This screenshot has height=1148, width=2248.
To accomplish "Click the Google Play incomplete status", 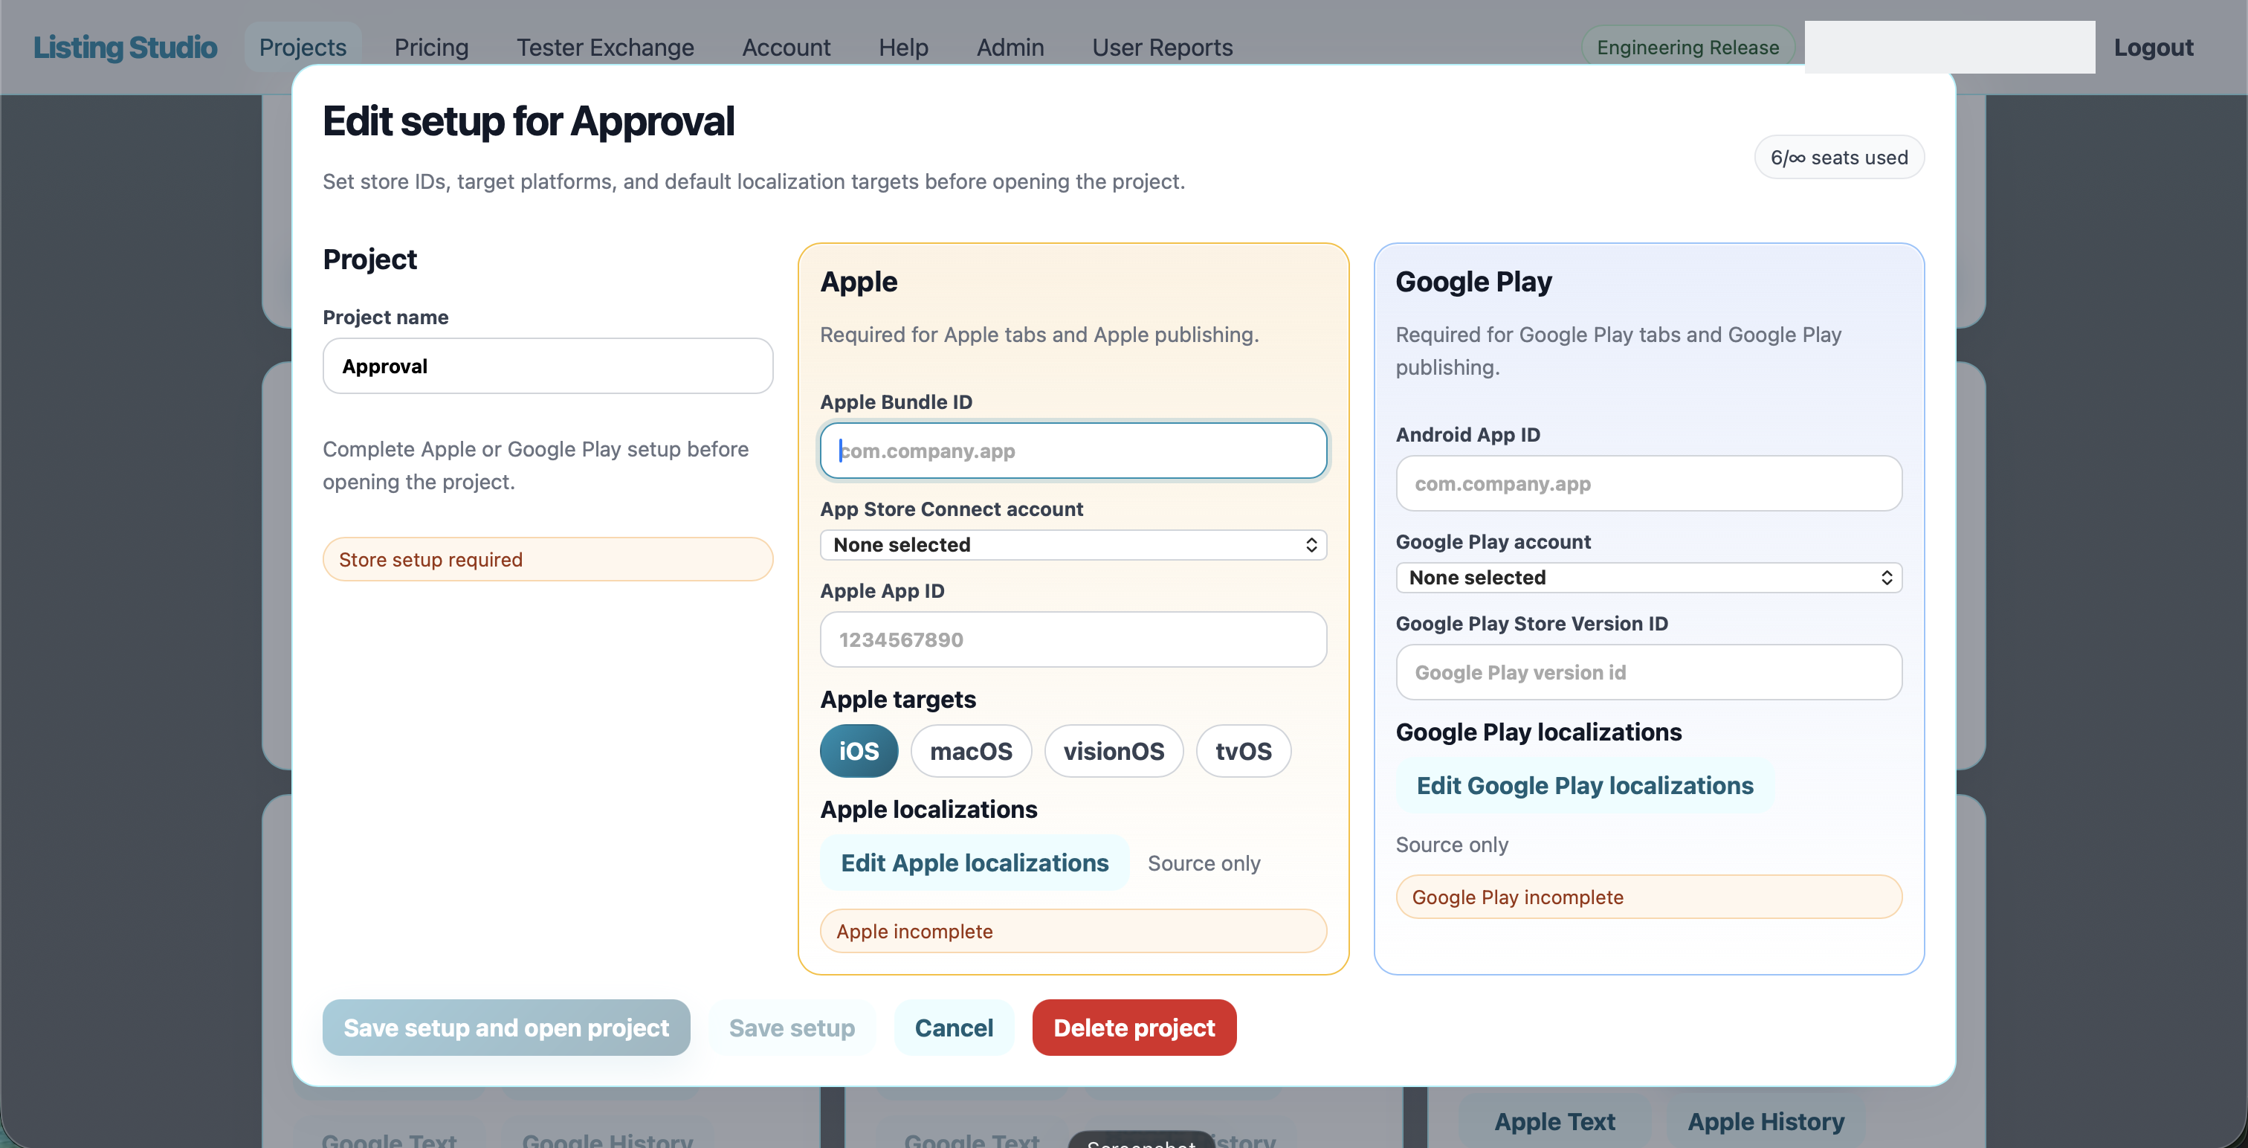I will click(1649, 897).
